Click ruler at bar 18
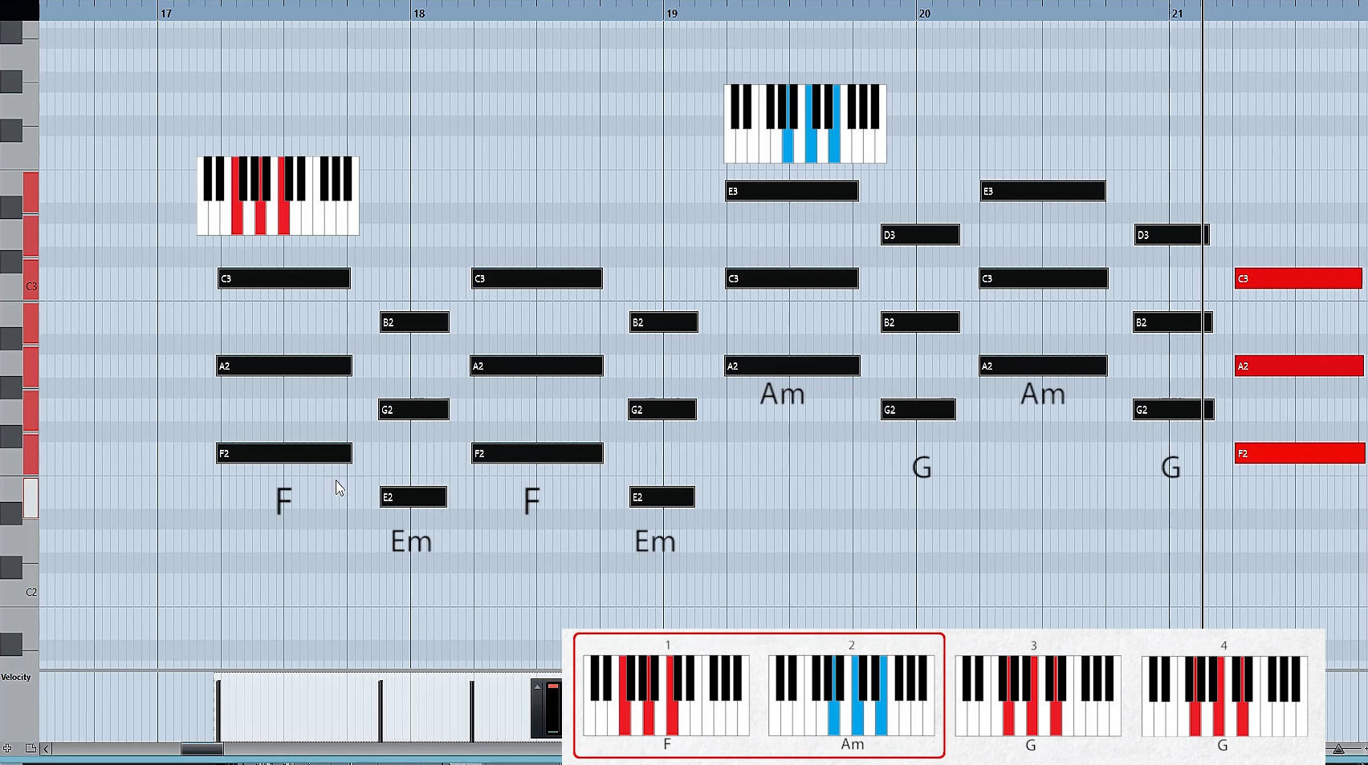Screen dimensions: 1368x765 point(419,14)
